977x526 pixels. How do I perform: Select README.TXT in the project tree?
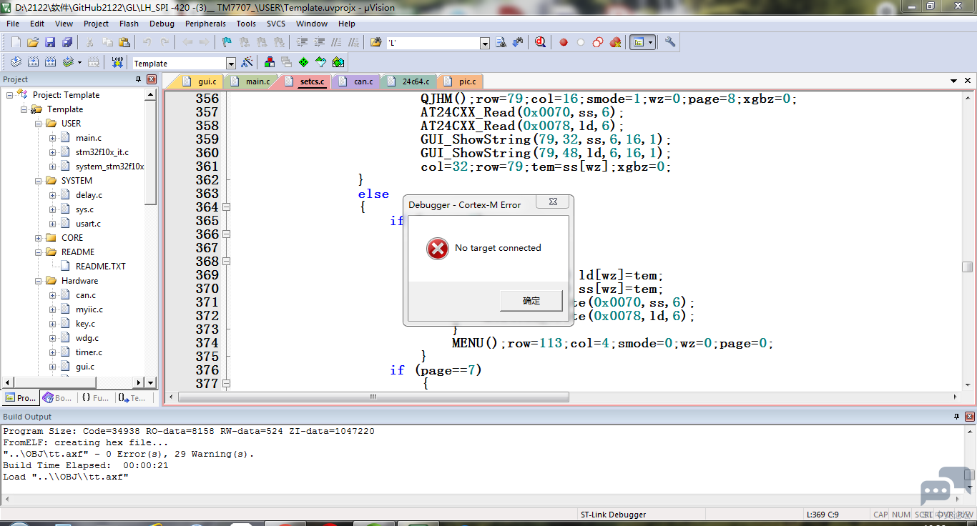point(100,267)
